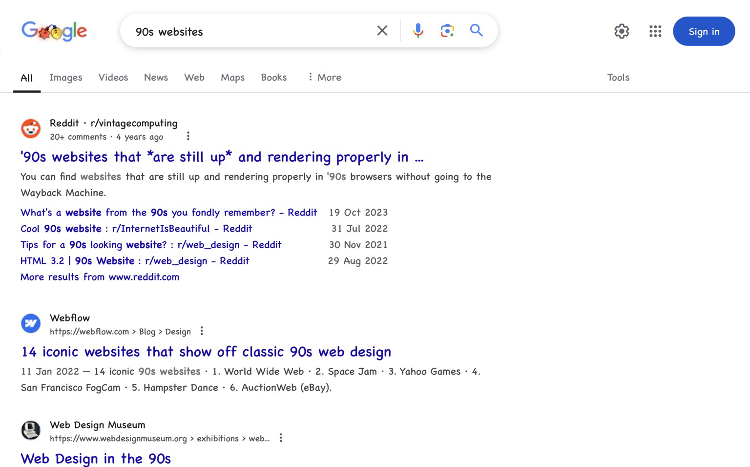Switch to the Videos tab
Screen dimensions: 750x467
(113, 77)
